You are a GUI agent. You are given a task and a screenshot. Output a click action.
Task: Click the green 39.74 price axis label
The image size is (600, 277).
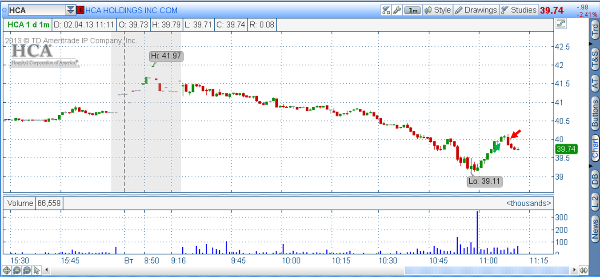(566, 149)
